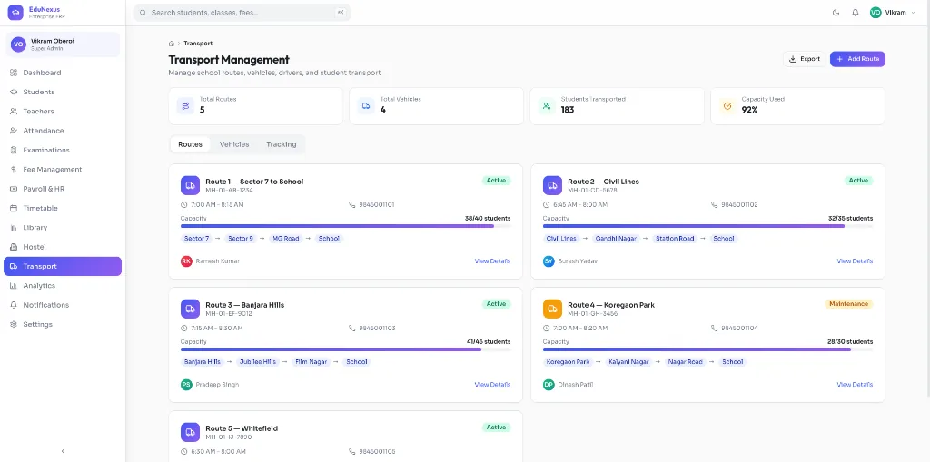Click Route 2 clock icon
The height and width of the screenshot is (462, 930).
pos(546,204)
